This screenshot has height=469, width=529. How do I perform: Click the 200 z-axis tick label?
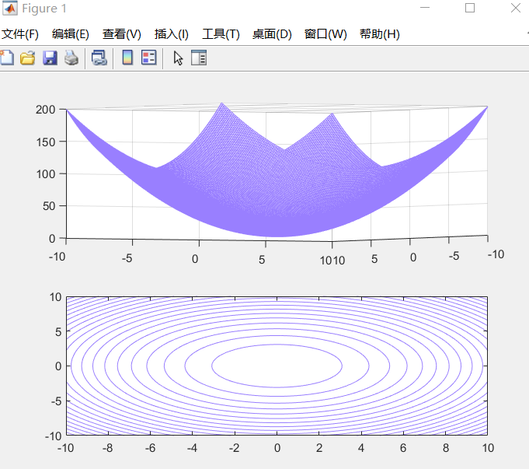[46, 110]
